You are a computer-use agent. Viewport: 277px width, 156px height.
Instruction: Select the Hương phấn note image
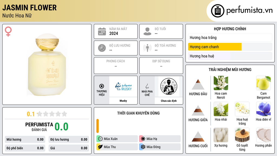click(x=263, y=135)
